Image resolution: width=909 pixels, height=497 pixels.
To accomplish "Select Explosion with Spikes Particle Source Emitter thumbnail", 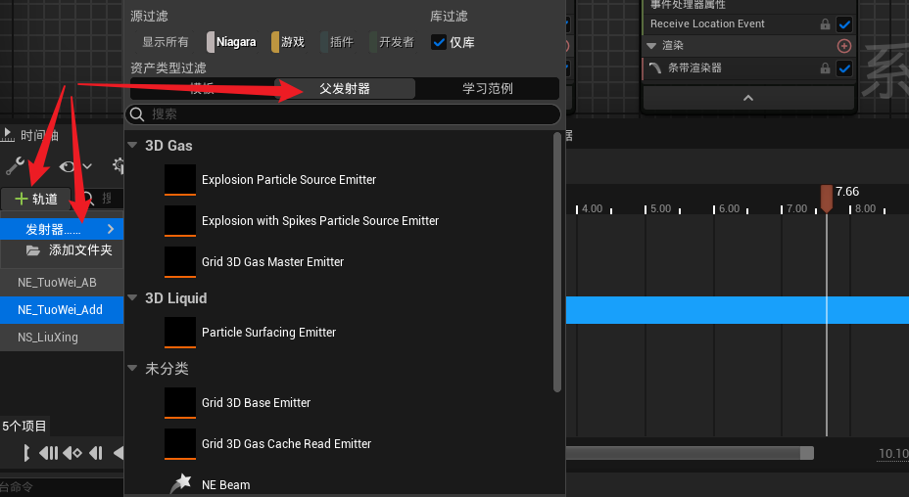I will (179, 221).
